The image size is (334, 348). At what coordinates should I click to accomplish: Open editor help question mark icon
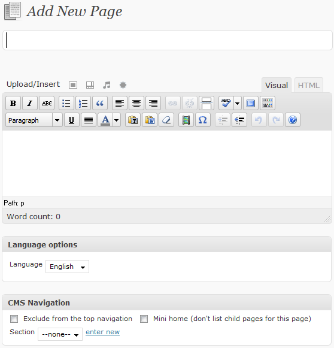click(x=293, y=120)
